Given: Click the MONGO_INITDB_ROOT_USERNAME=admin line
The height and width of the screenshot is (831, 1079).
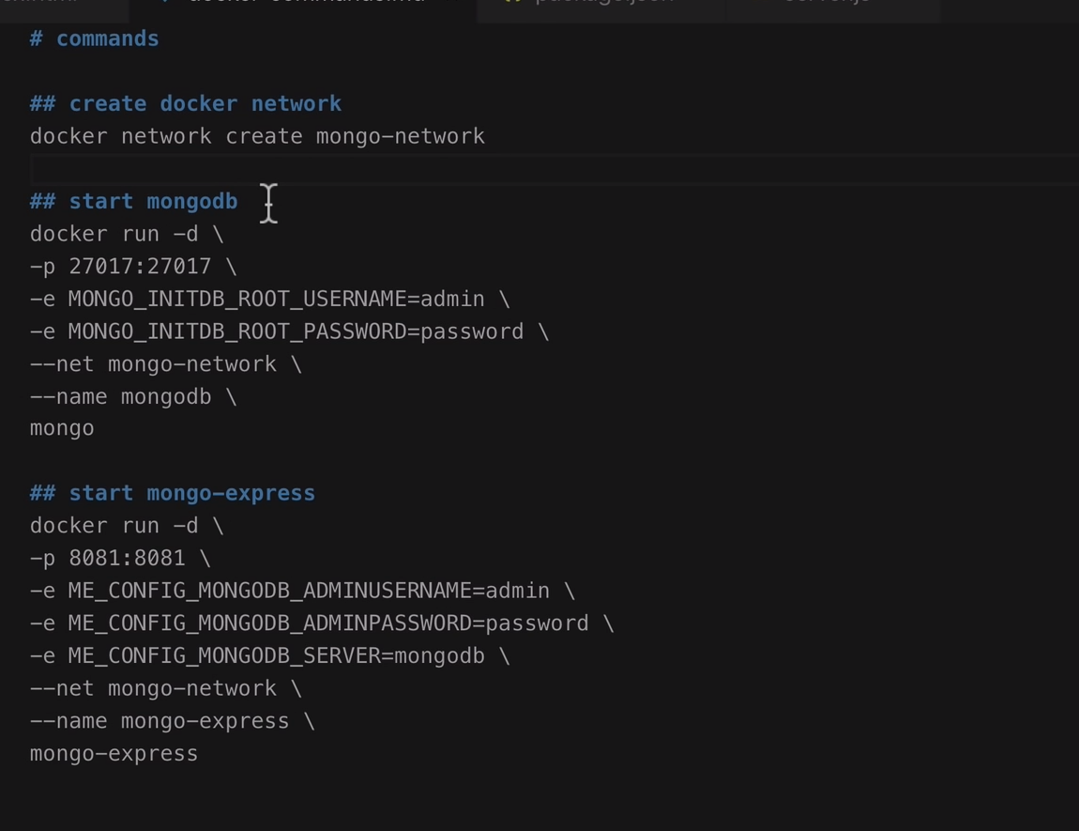Looking at the screenshot, I should (x=270, y=299).
